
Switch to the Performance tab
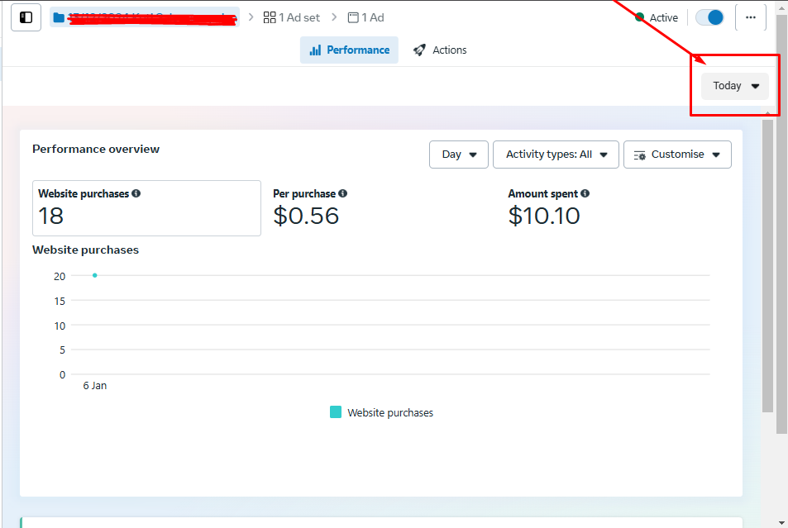[x=349, y=50]
